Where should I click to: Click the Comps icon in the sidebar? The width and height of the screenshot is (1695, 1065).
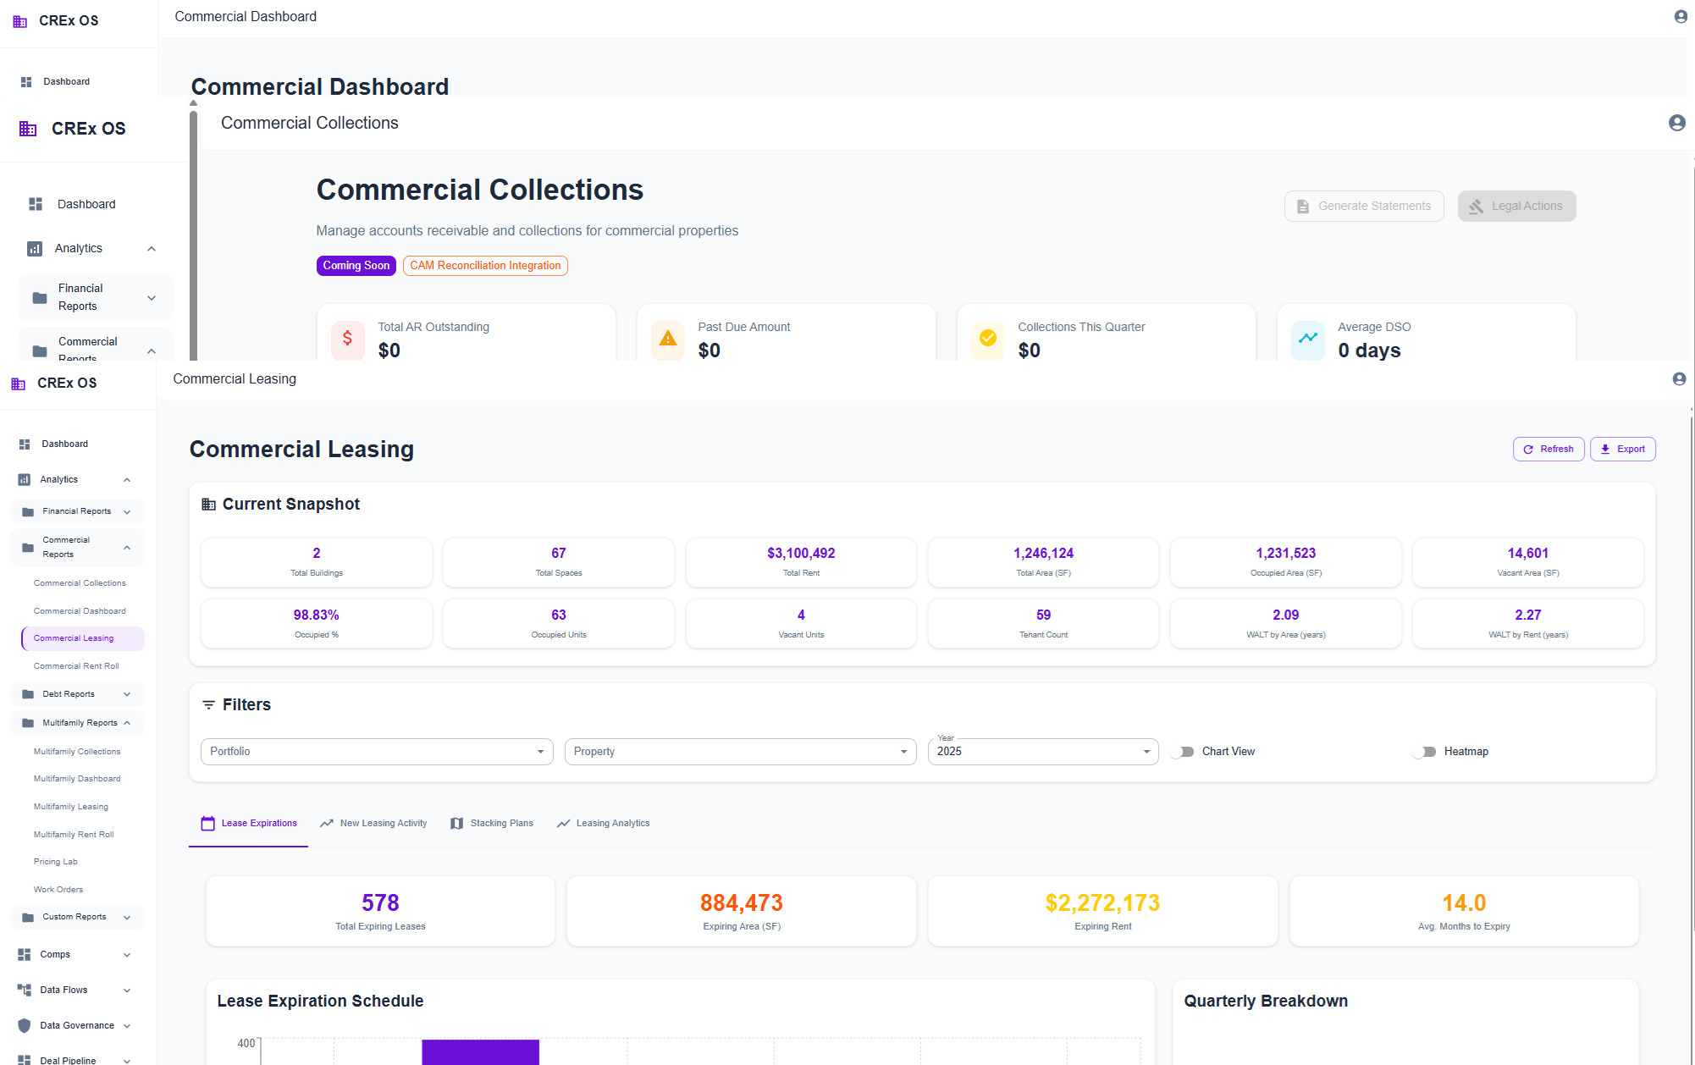(x=25, y=954)
